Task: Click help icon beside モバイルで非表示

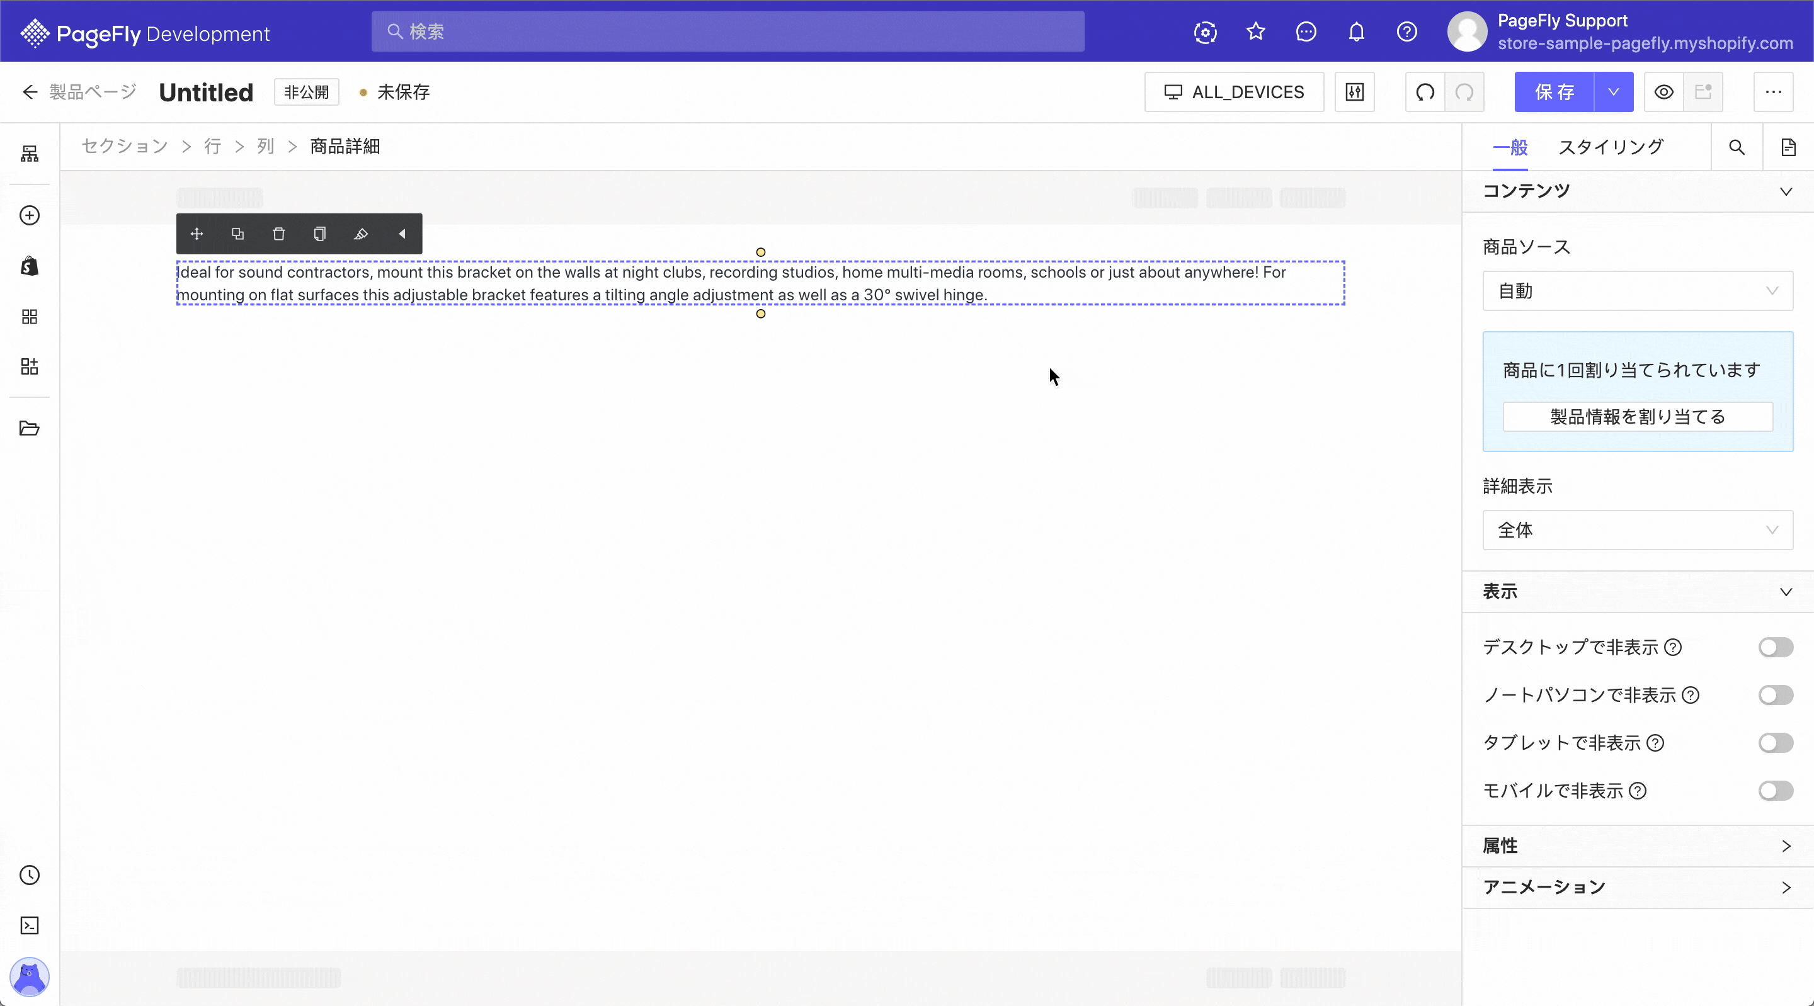Action: click(x=1638, y=791)
